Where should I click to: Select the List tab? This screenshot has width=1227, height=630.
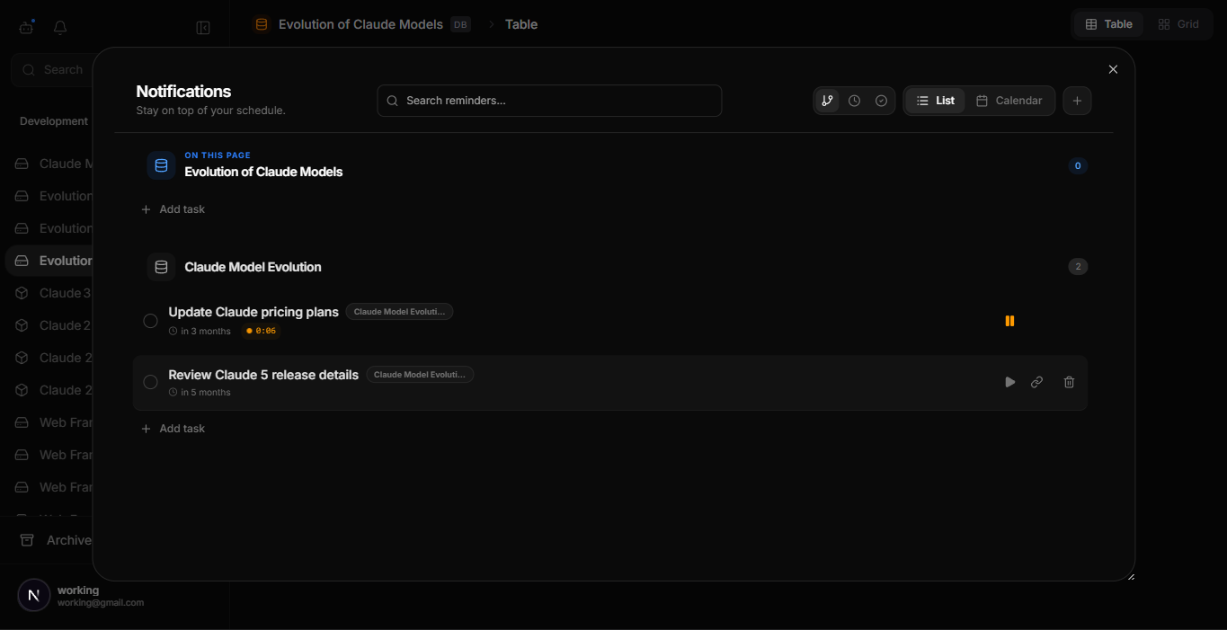point(935,101)
